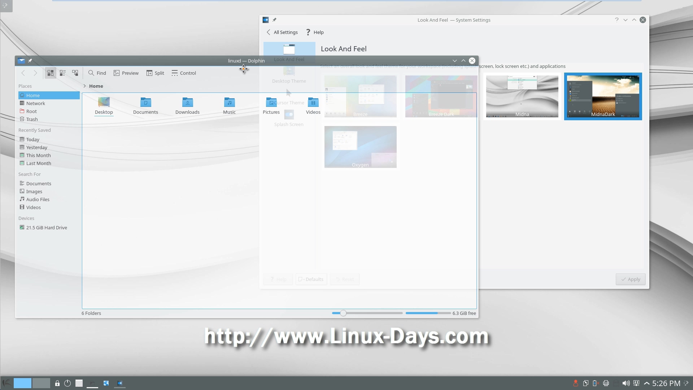This screenshot has width=693, height=390.
Task: Switch Dolphin to Compact view mode
Action: (63, 73)
